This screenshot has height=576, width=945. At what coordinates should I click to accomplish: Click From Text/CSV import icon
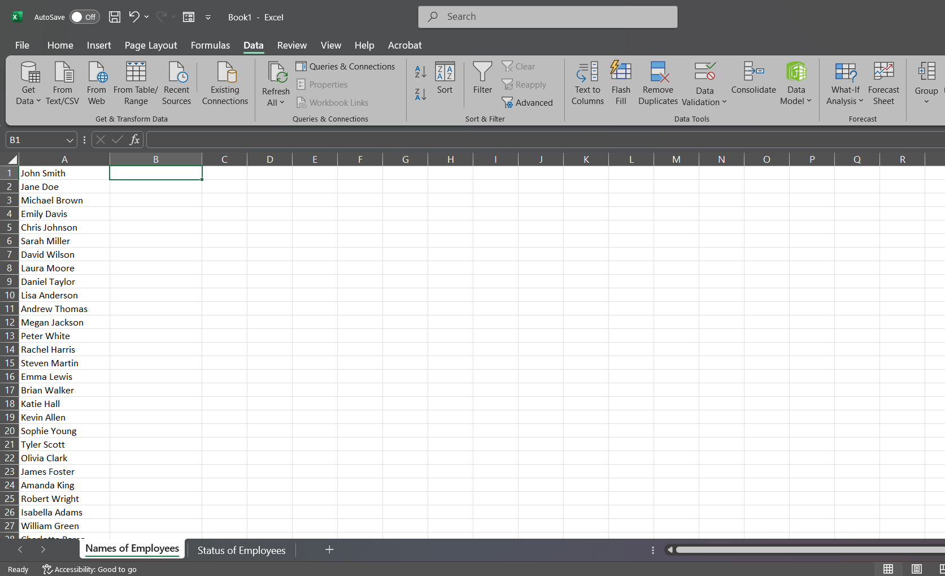(x=63, y=84)
